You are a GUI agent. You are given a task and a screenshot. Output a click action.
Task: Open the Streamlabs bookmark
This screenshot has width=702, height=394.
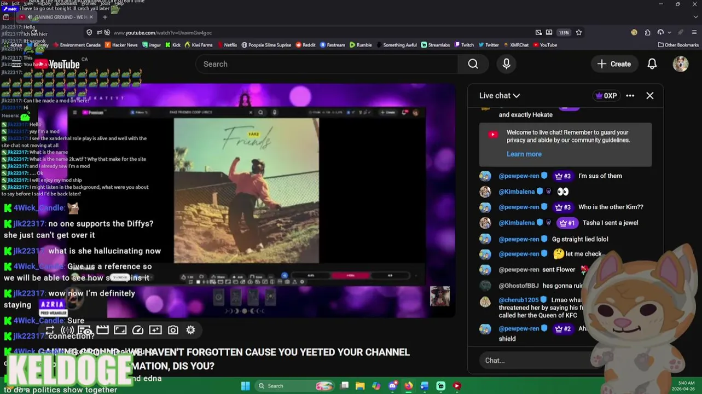pyautogui.click(x=436, y=45)
